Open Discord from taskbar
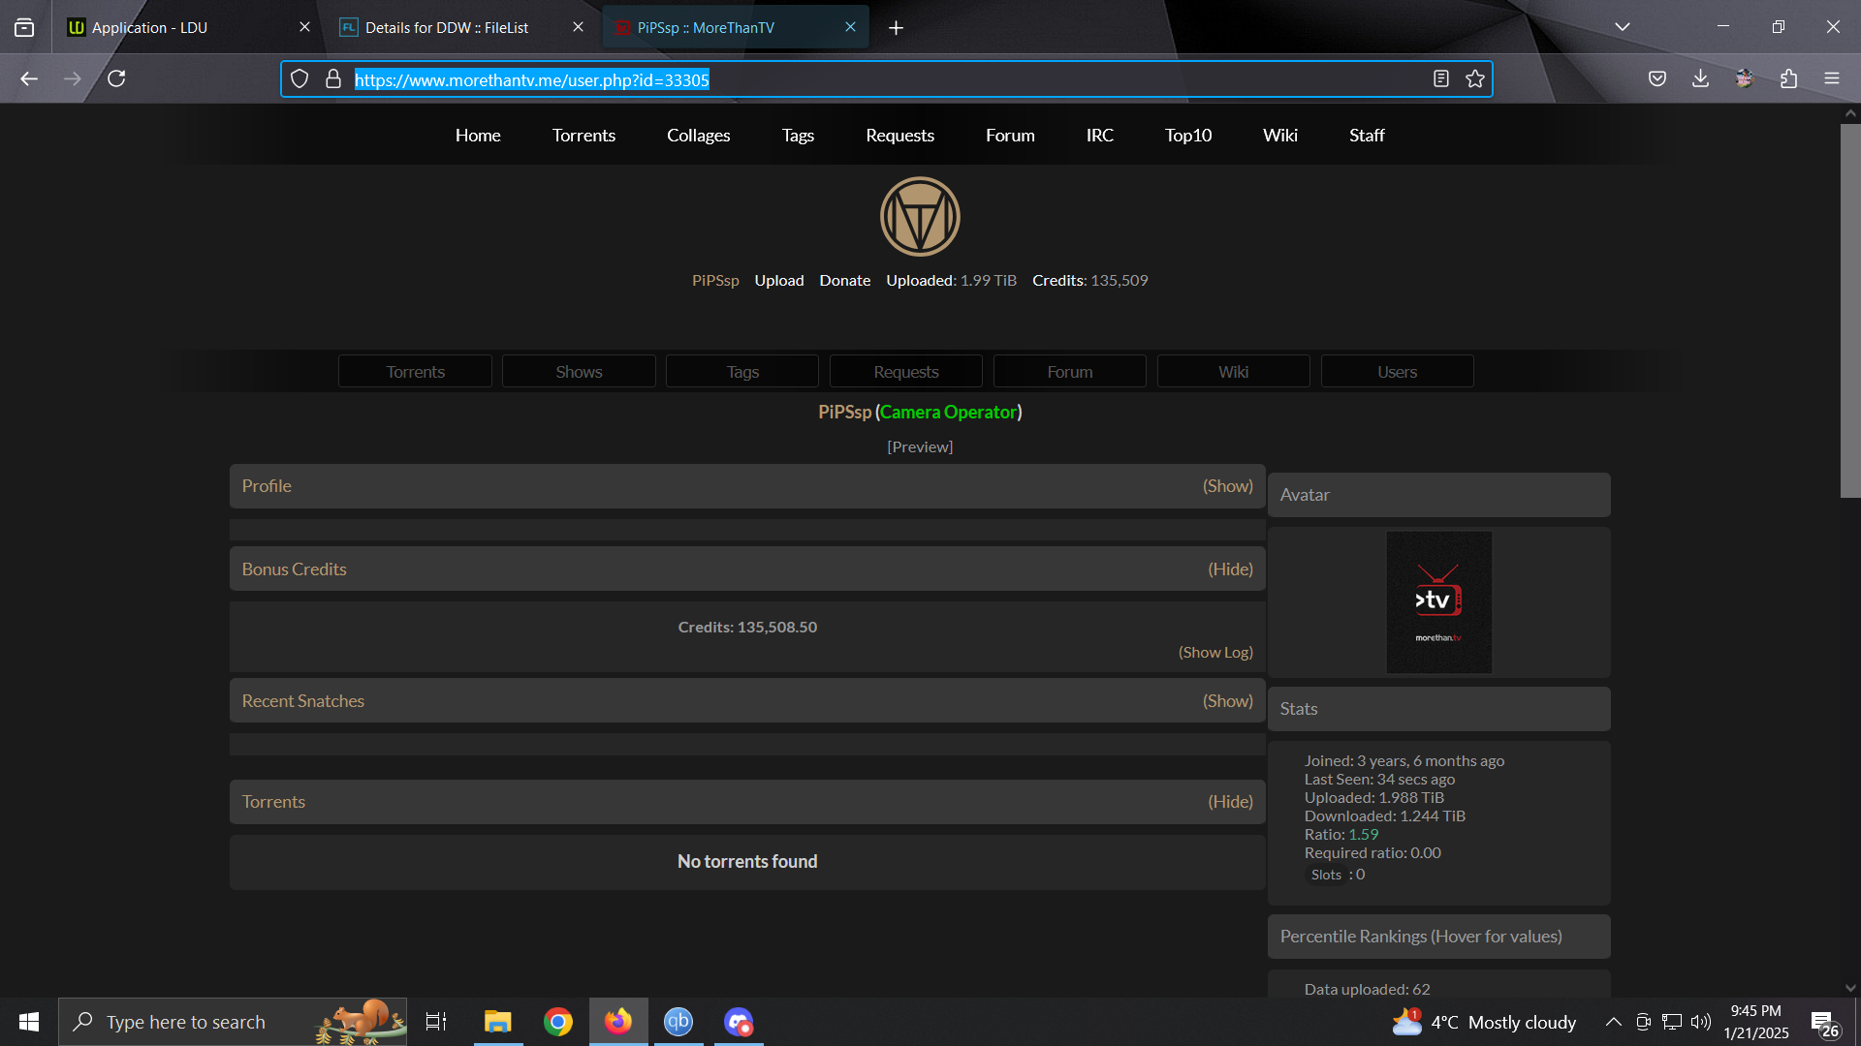 pos(739,1022)
